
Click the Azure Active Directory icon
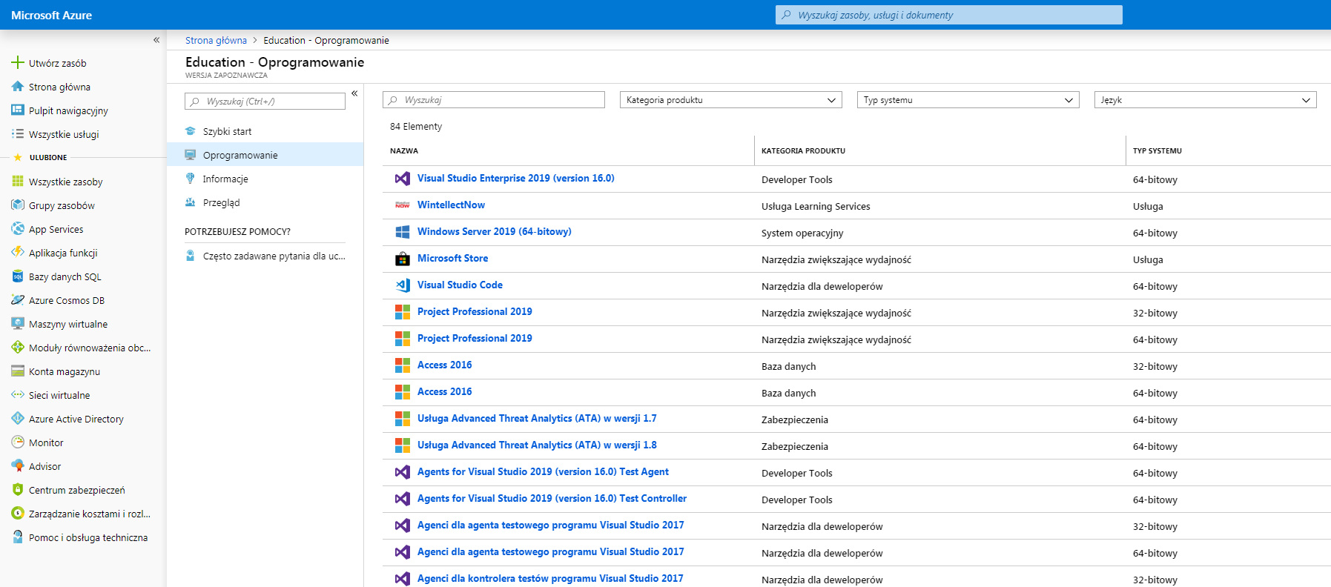18,419
